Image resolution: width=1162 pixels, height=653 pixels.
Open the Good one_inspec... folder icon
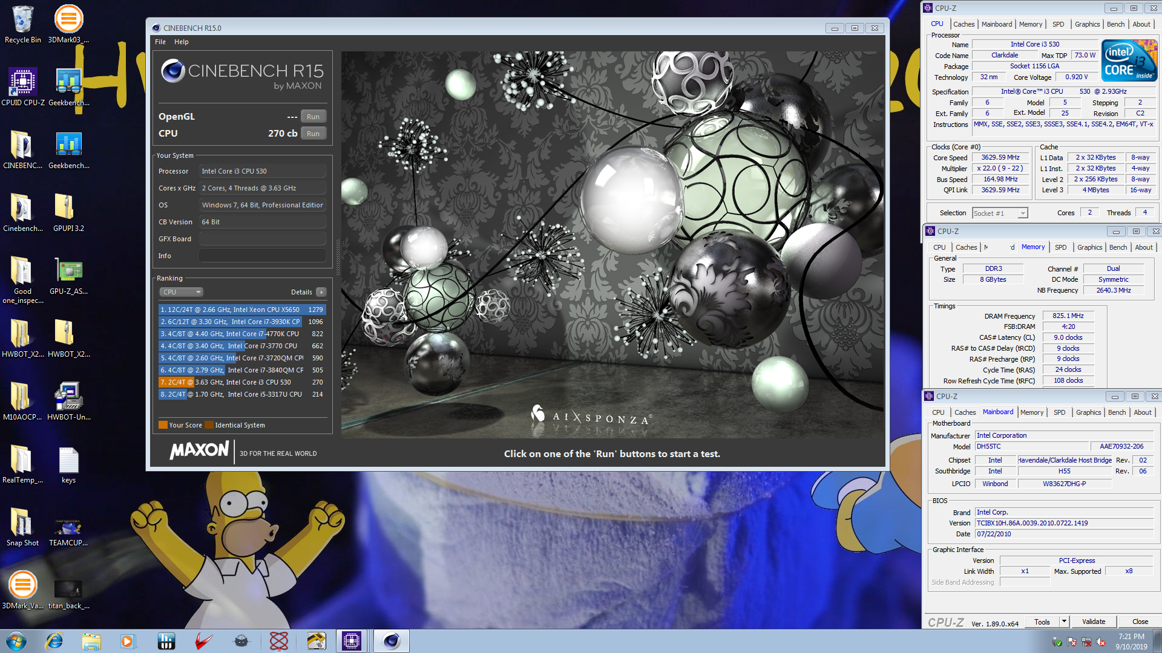pyautogui.click(x=22, y=279)
